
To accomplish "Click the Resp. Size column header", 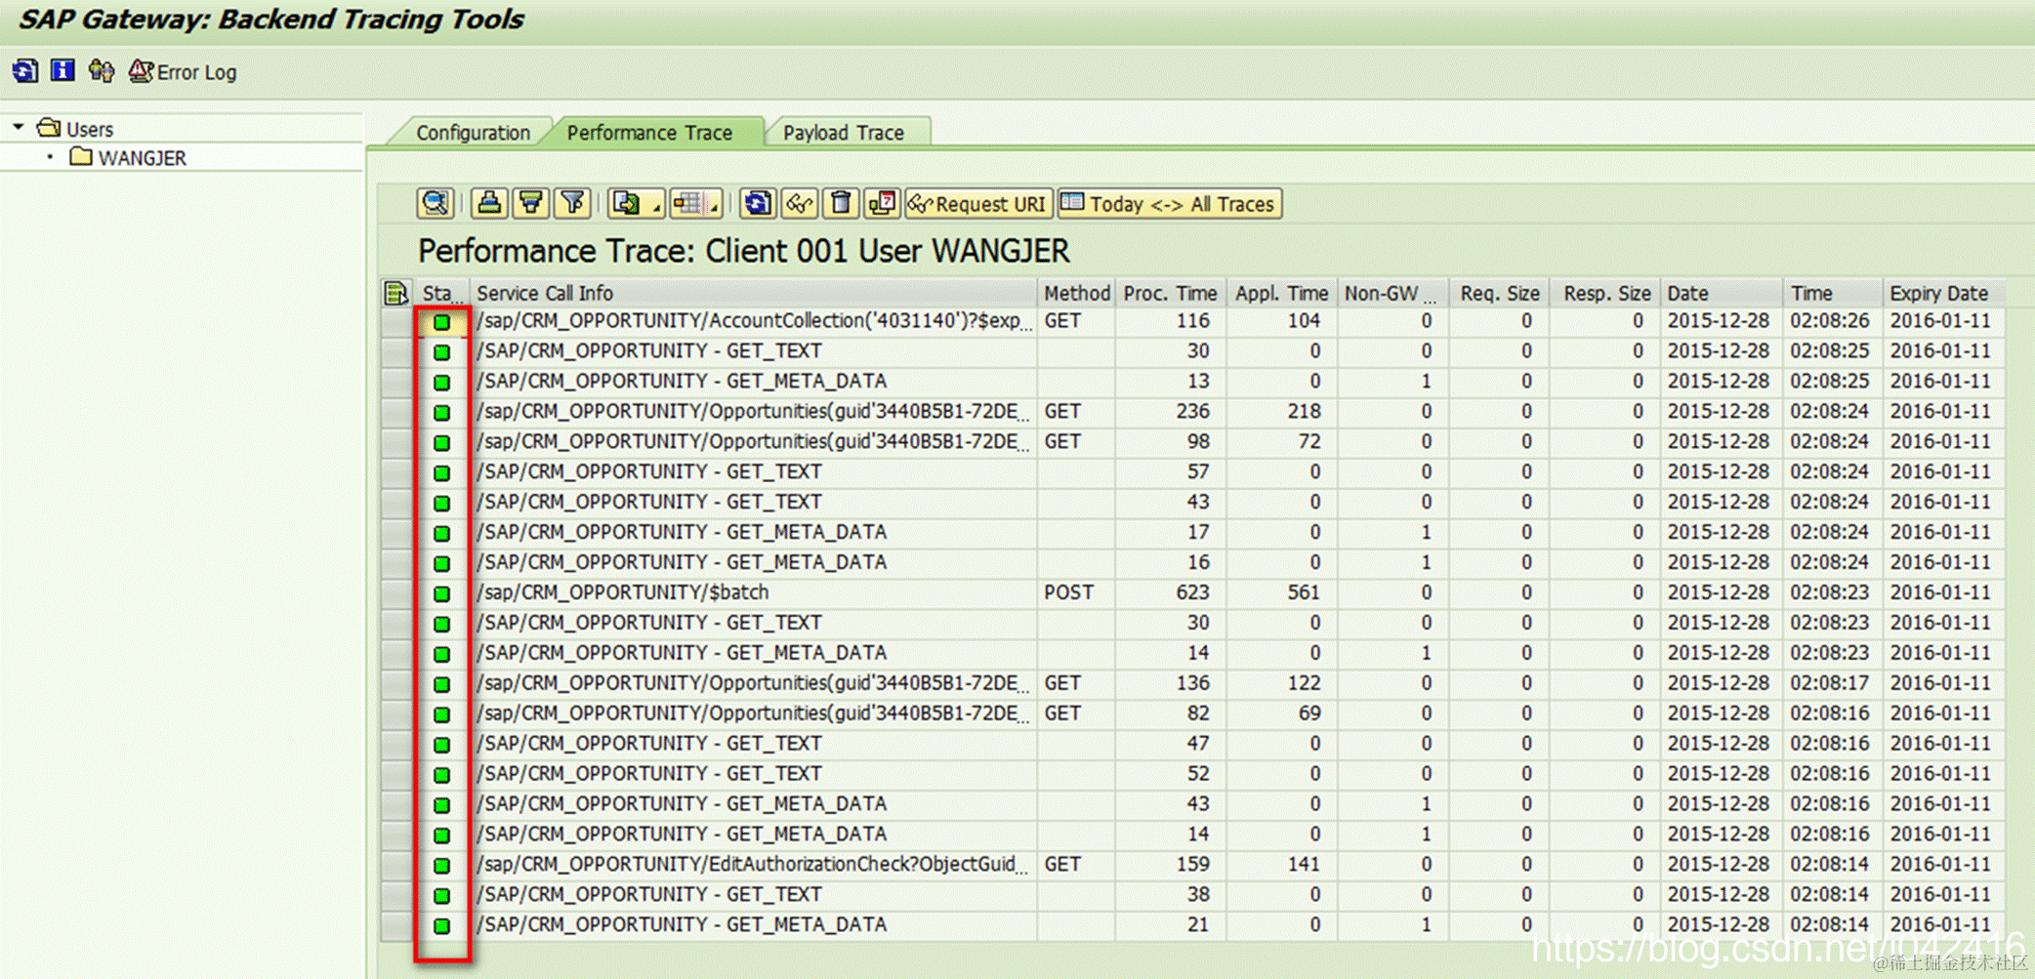I will [x=1605, y=293].
